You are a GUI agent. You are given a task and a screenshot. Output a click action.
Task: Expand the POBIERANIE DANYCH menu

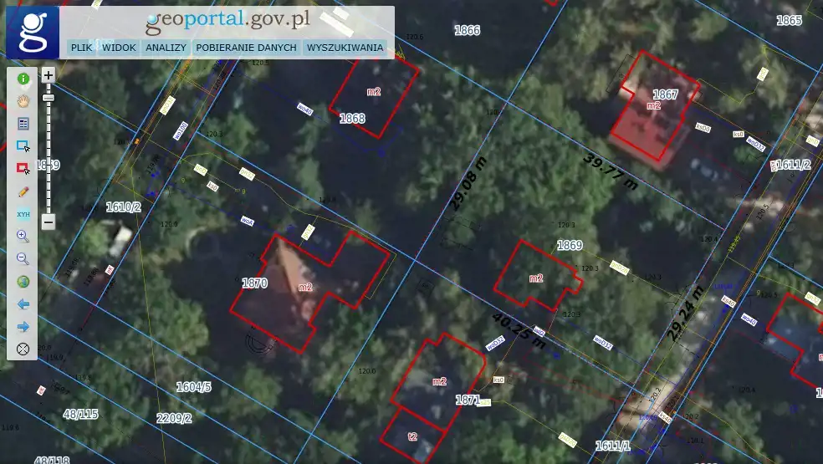246,48
